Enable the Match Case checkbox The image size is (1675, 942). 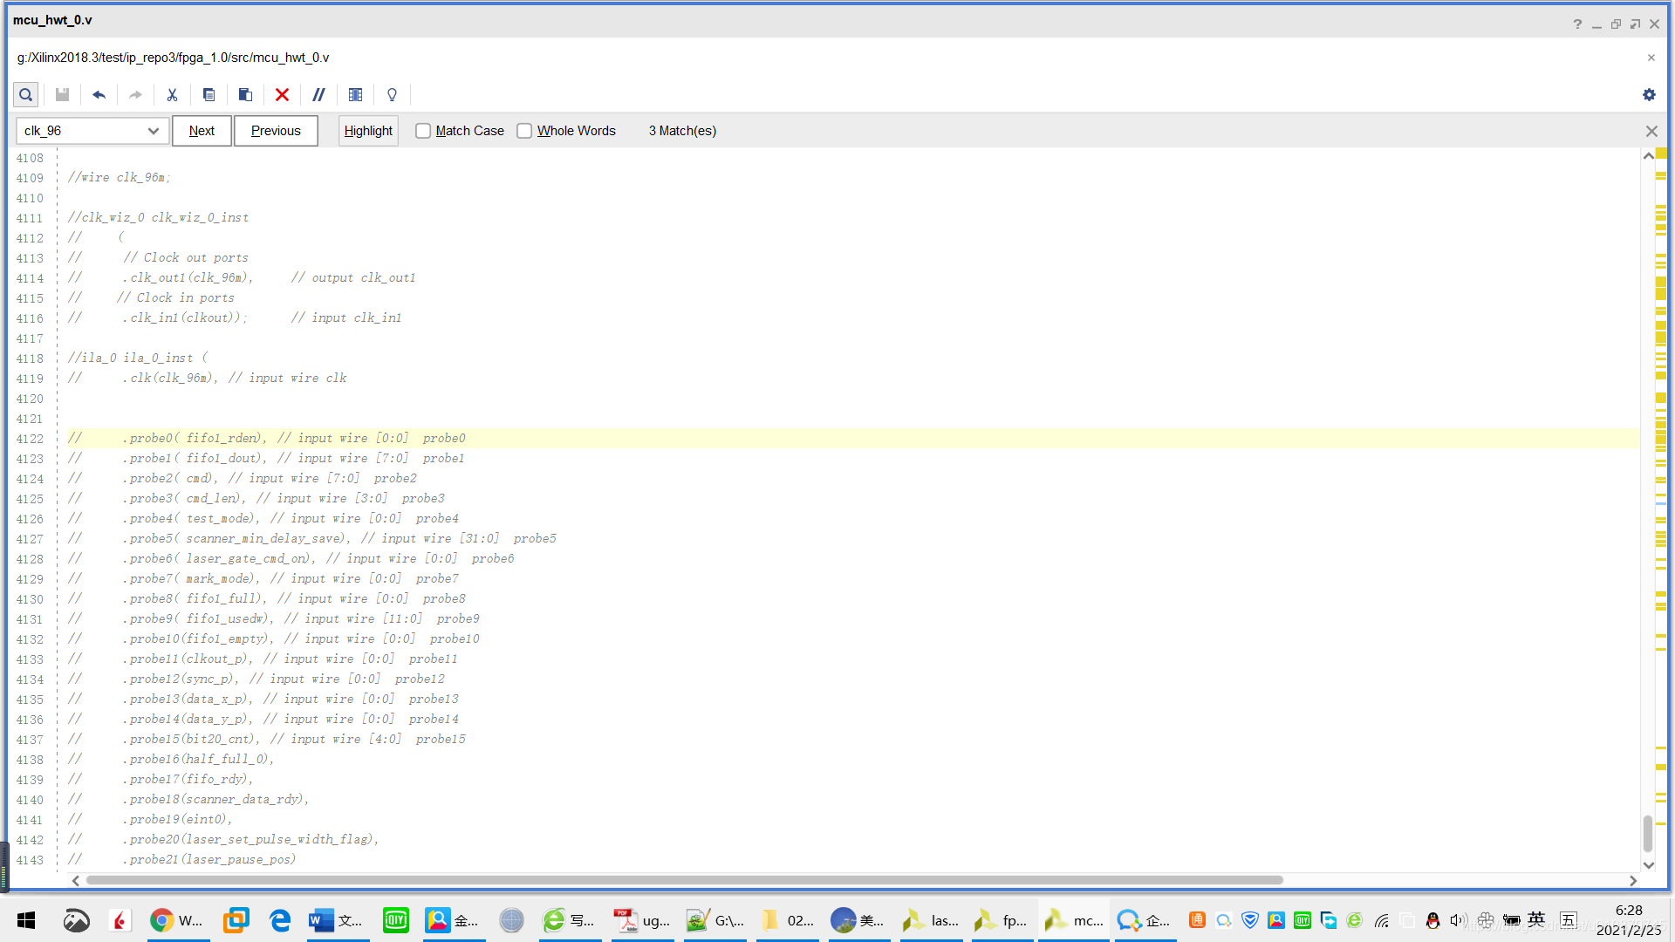(423, 131)
